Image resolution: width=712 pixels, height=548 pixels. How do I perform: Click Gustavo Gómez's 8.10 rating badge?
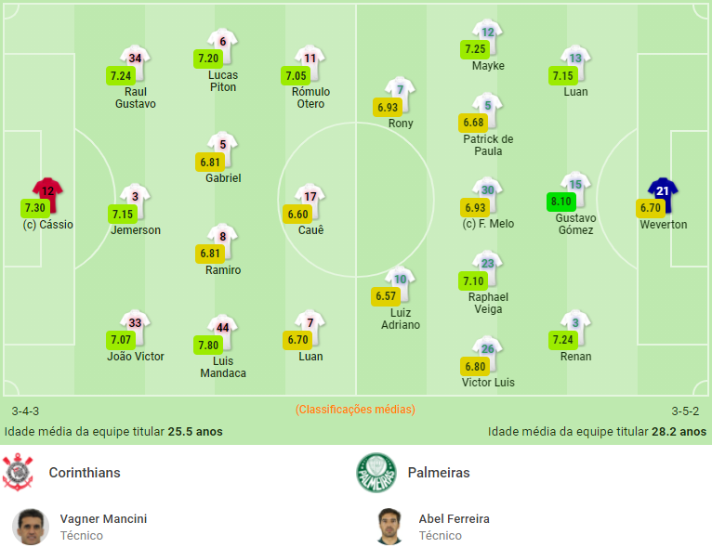561,202
